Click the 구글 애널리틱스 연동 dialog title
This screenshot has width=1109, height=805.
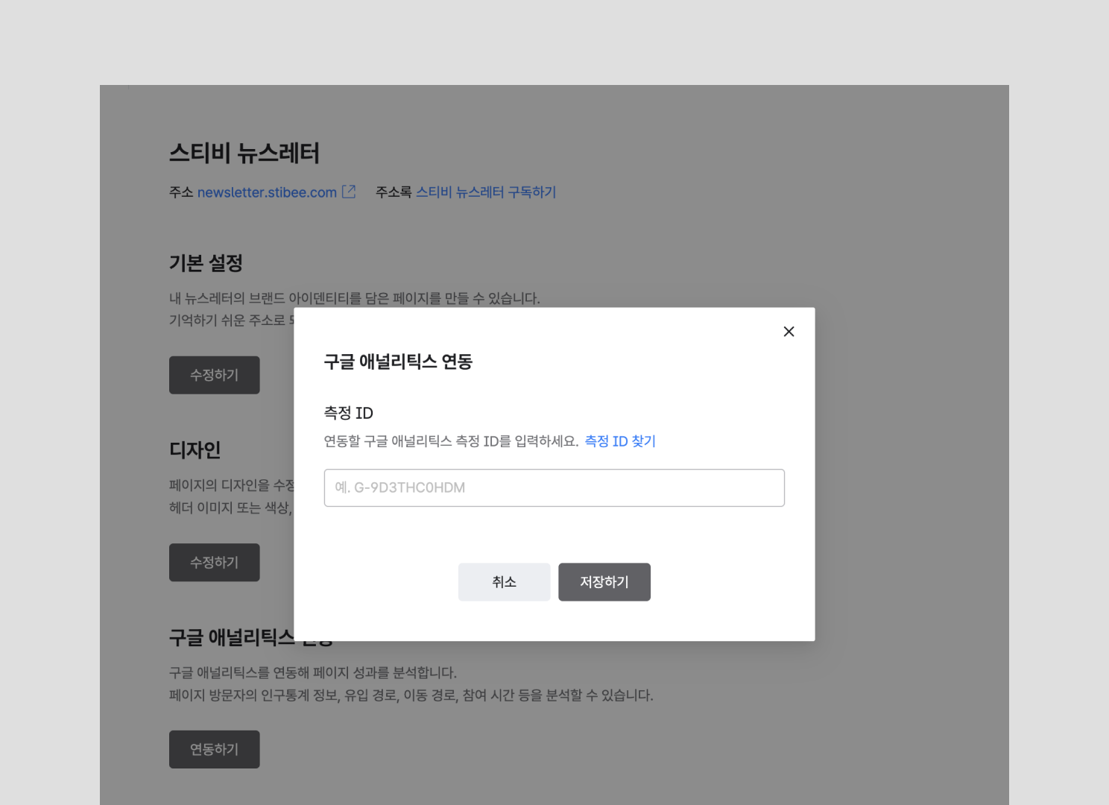tap(398, 362)
